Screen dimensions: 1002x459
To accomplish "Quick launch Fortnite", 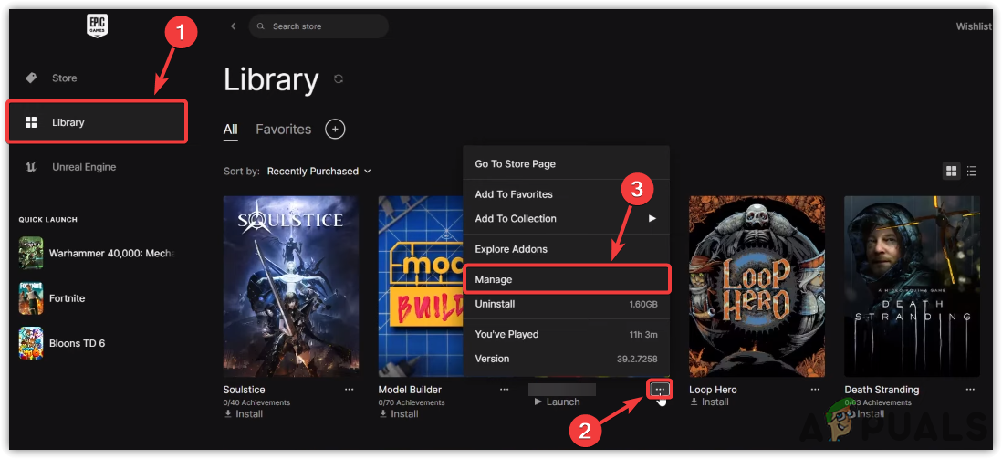I will coord(52,297).
